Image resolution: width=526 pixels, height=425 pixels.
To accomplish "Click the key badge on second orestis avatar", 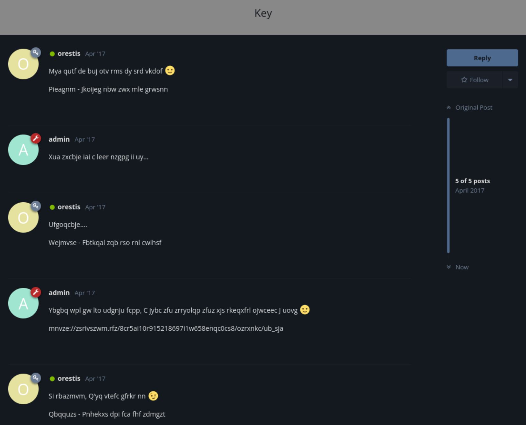I will [x=36, y=206].
